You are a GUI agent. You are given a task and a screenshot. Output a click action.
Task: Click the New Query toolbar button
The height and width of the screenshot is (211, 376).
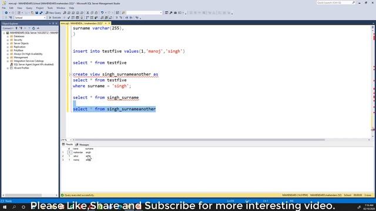[x=53, y=13]
